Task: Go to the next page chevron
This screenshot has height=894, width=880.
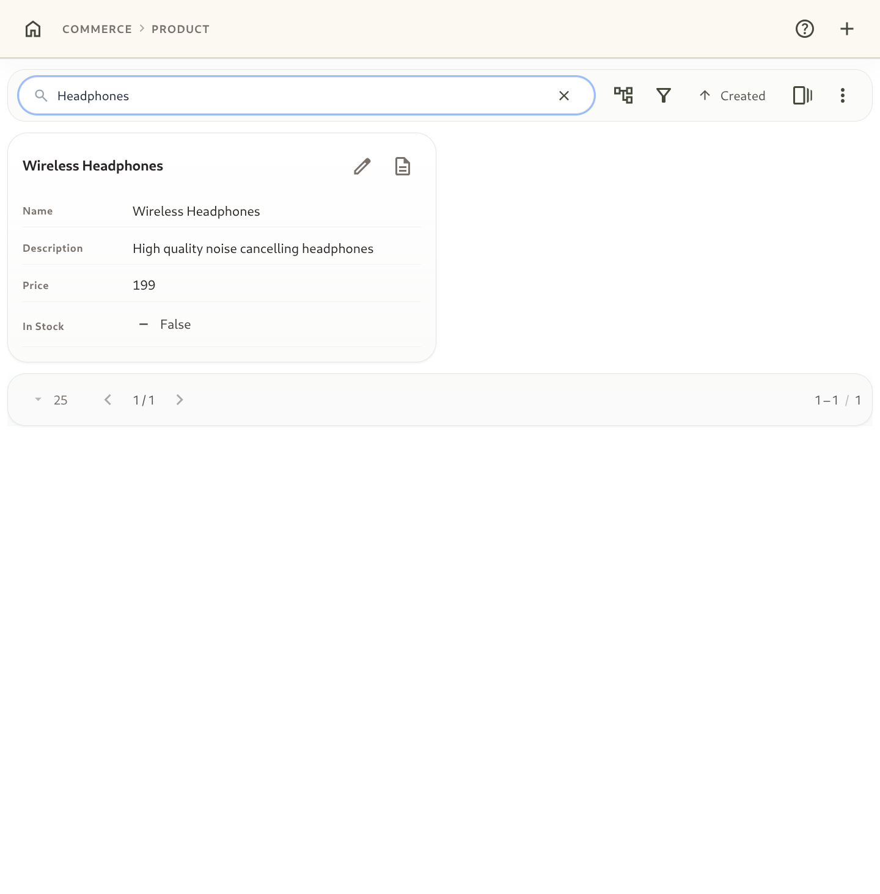Action: pyautogui.click(x=180, y=400)
